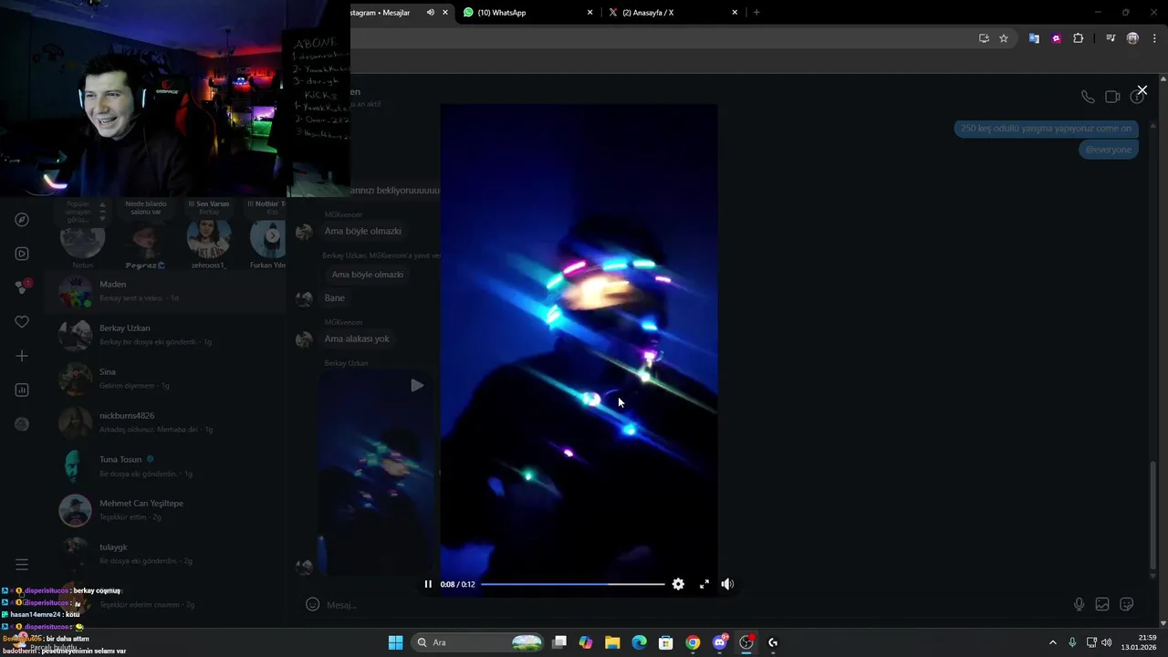Image resolution: width=1168 pixels, height=657 pixels.
Task: Start an audio call with phone icon
Action: click(x=1088, y=97)
